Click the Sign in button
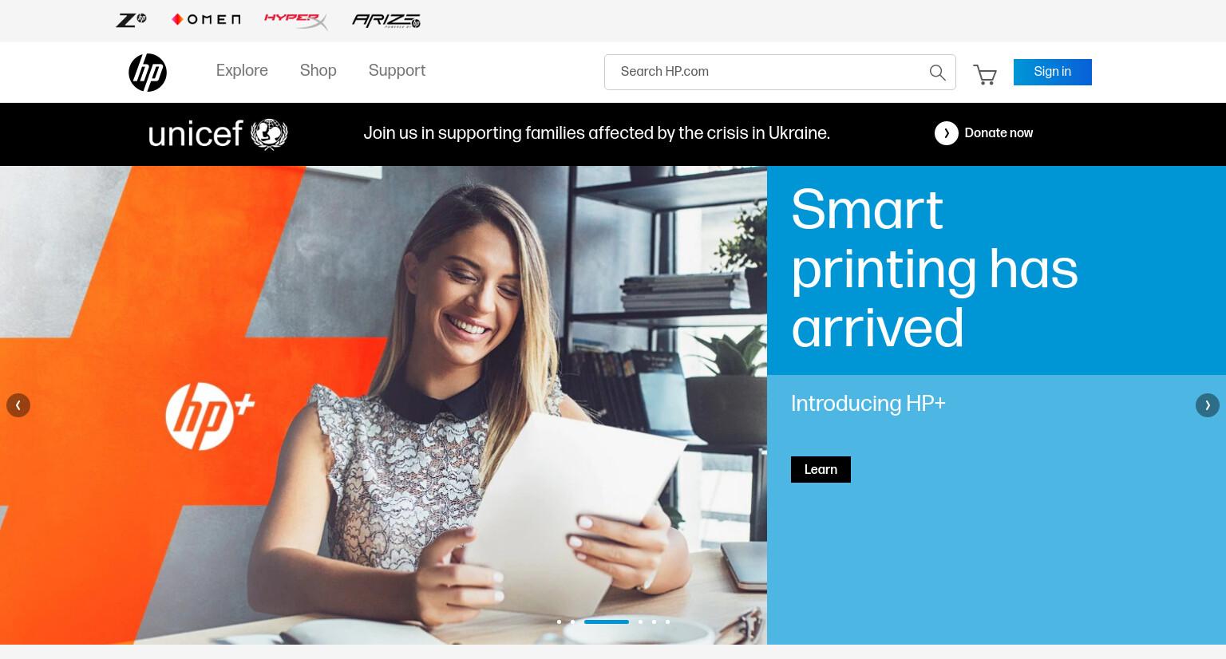 [1053, 72]
